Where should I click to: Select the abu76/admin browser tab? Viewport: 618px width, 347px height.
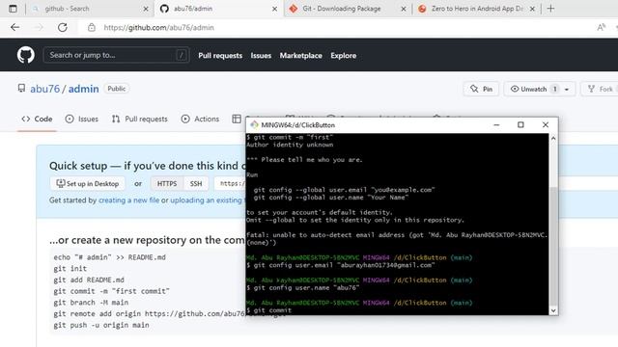click(219, 9)
